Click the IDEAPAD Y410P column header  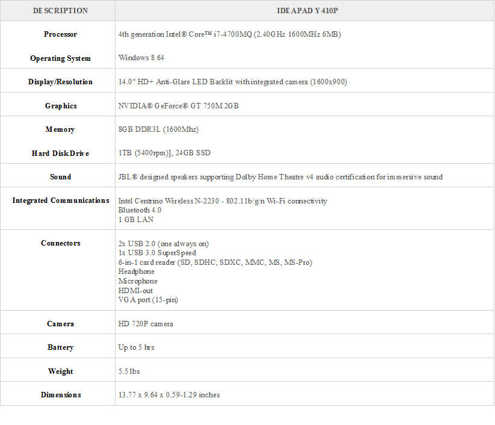pos(305,11)
